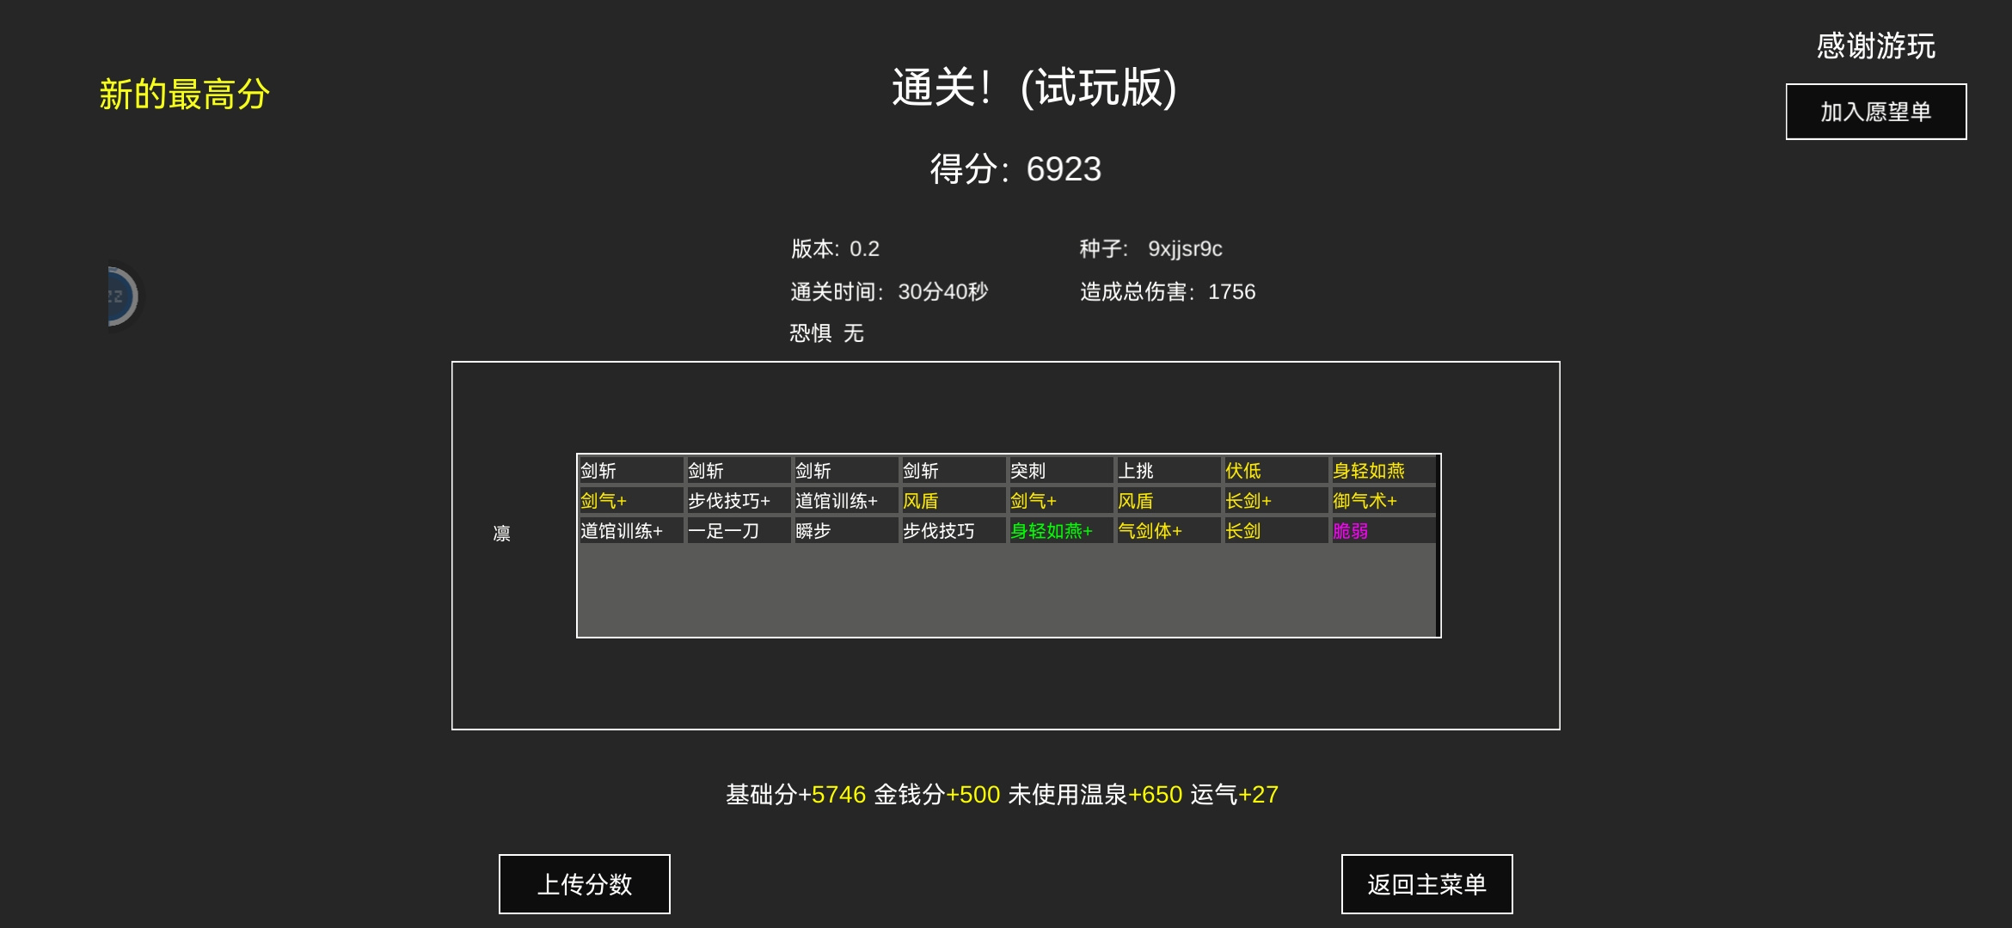Click the unused hot spring +650 entry
This screenshot has height=928, width=2012.
[x=1095, y=795]
